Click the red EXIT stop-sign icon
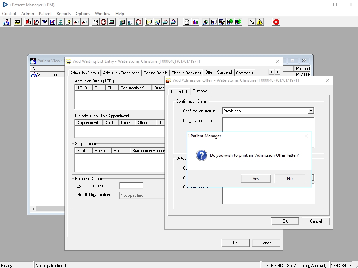The image size is (358, 268). point(276,22)
